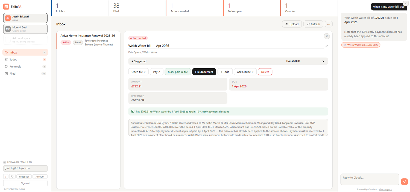Click the Inbox tray icon in sidebar

[x=6, y=53]
